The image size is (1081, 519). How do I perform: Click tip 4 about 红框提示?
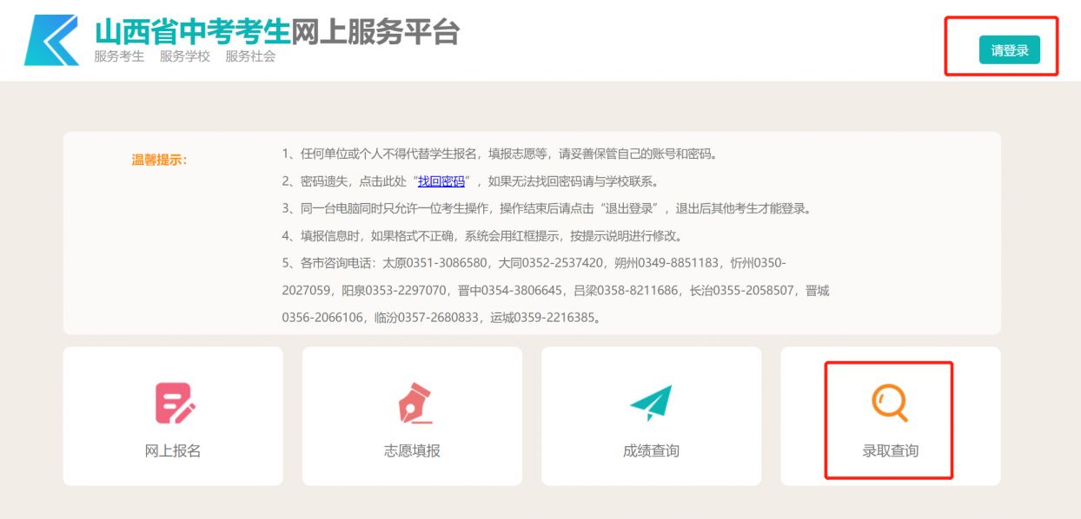point(482,236)
